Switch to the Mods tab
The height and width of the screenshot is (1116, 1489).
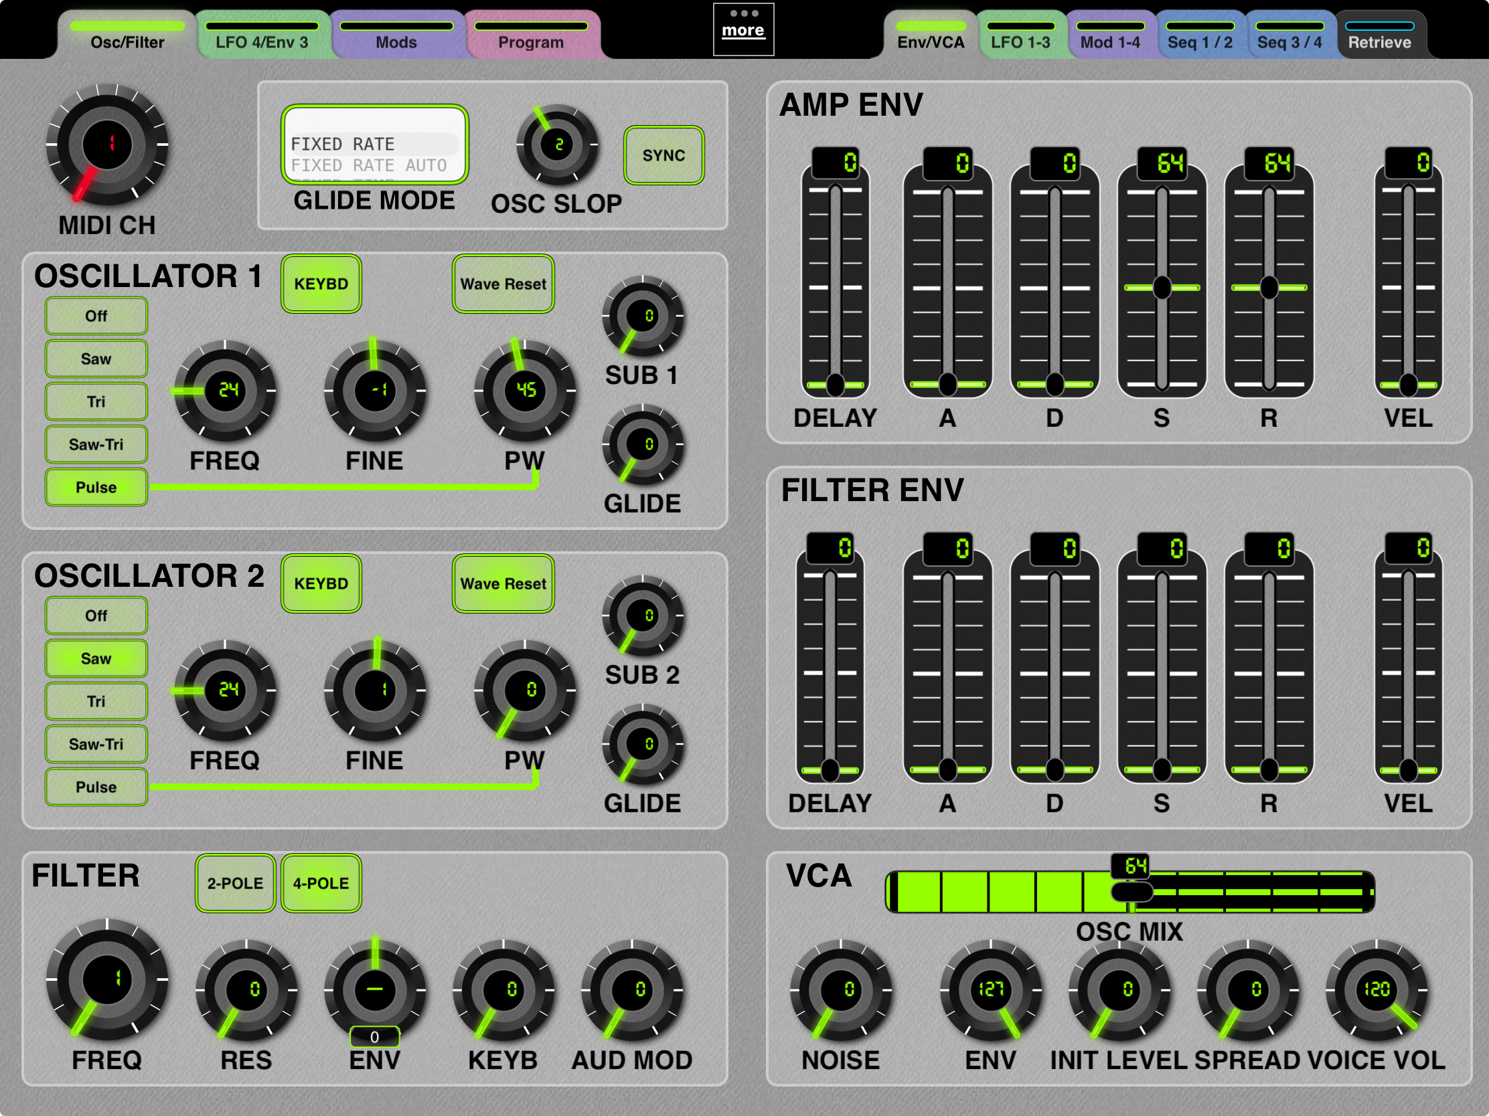click(x=396, y=35)
